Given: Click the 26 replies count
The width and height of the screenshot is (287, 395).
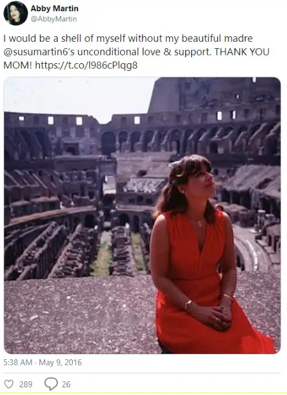Looking at the screenshot, I should (66, 384).
